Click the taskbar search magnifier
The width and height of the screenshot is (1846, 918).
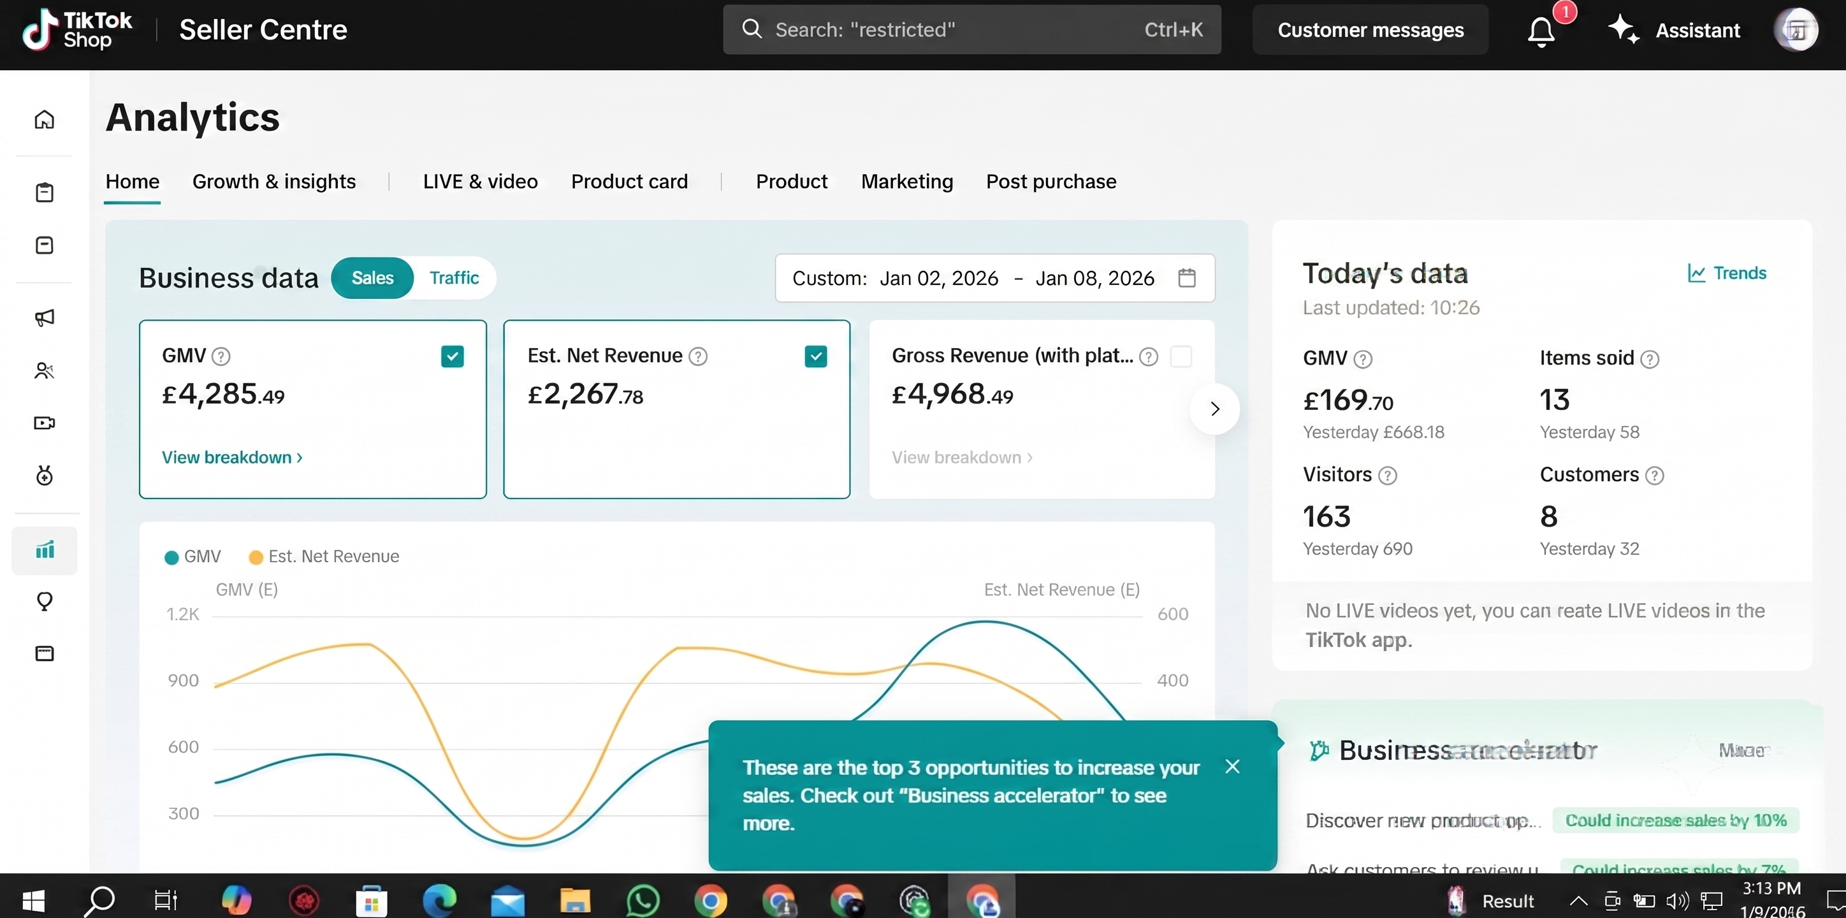99,901
